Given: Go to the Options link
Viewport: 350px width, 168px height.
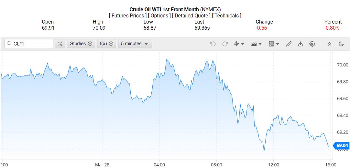Looking at the screenshot, I should [159, 15].
